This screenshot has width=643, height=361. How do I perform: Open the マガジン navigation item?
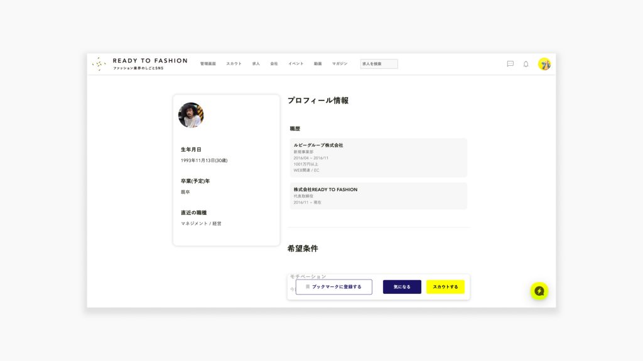(x=340, y=64)
